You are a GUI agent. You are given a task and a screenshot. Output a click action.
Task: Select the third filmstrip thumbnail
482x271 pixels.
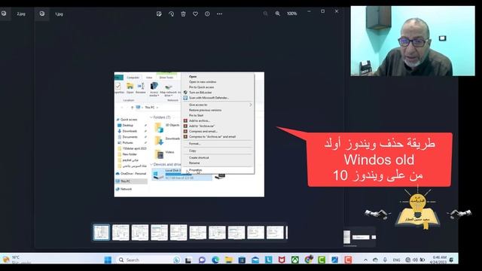coord(140,233)
